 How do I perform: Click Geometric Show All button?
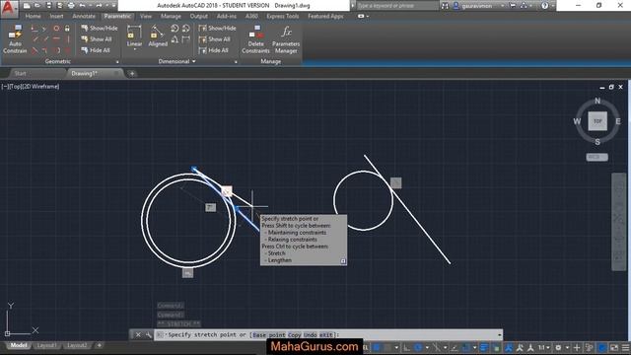97,39
